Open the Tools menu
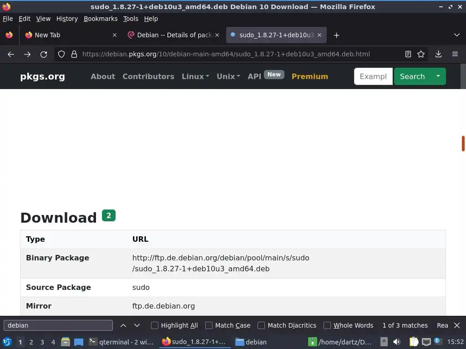Screen dimensions: 466x349 [131, 19]
